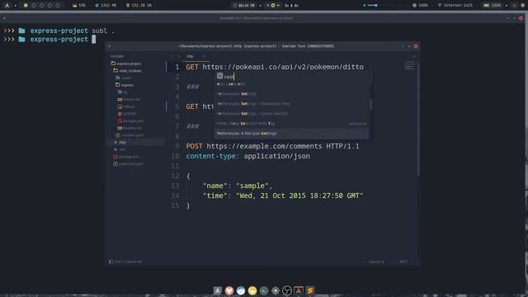Screen dimensions: 528x297
Task: Open the terminal app in the dock
Action: pyautogui.click(x=264, y=290)
